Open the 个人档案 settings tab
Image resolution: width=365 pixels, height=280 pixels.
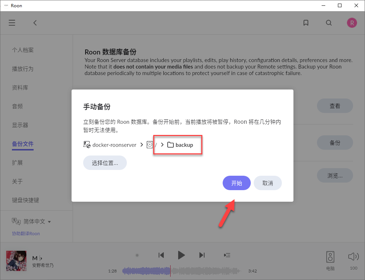pos(23,50)
